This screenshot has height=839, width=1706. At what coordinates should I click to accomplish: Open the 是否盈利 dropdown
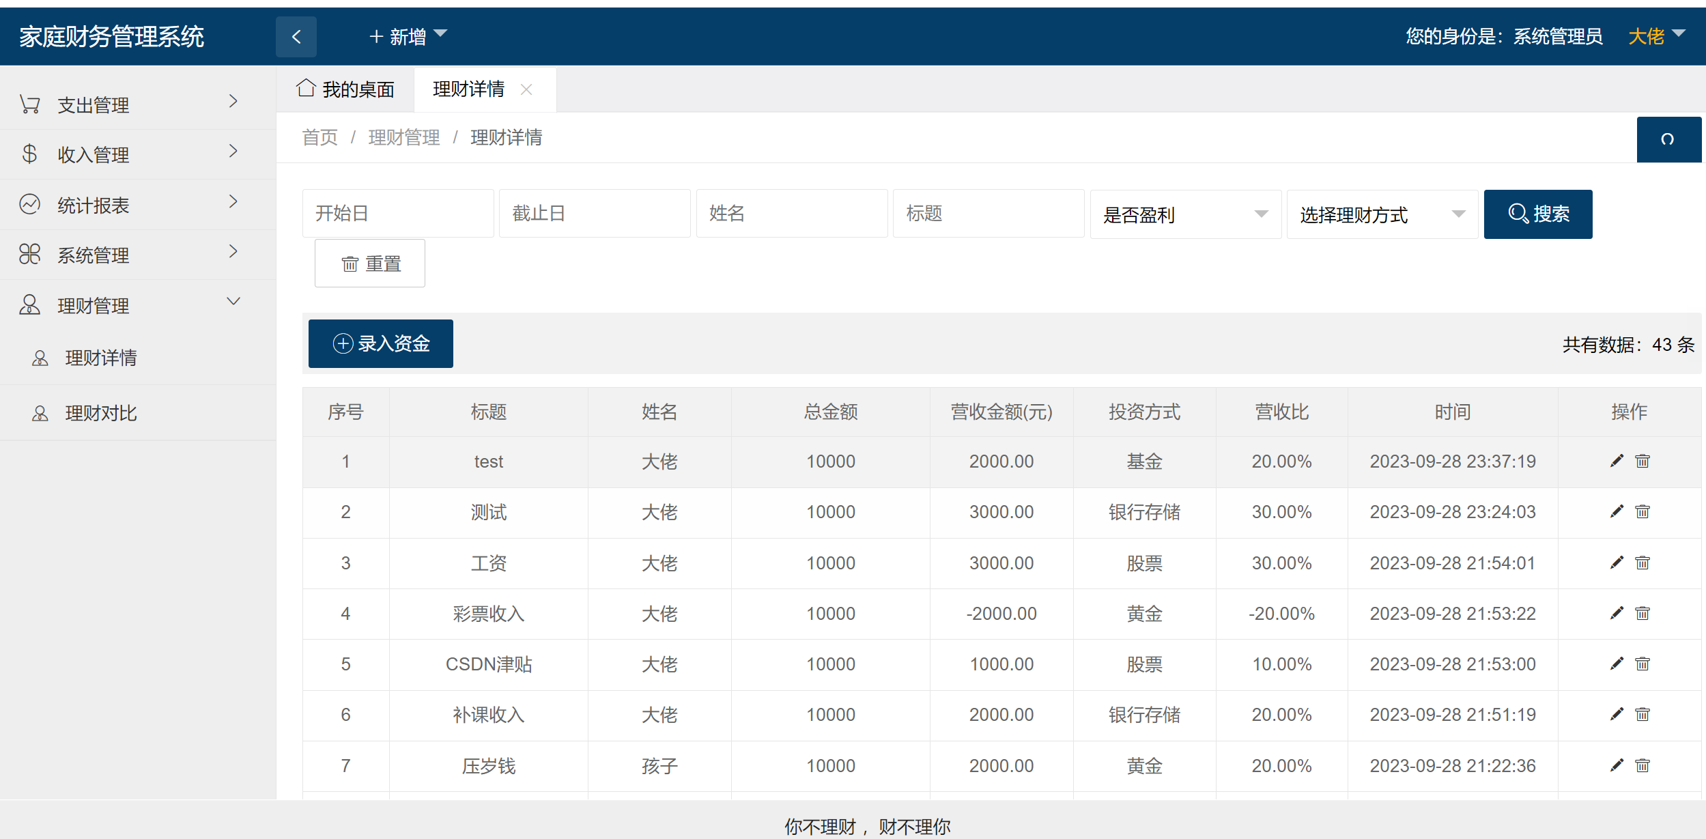[x=1185, y=214]
